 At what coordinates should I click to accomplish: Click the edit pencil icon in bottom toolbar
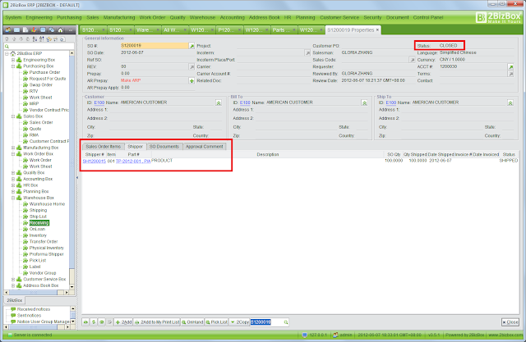[x=109, y=322]
